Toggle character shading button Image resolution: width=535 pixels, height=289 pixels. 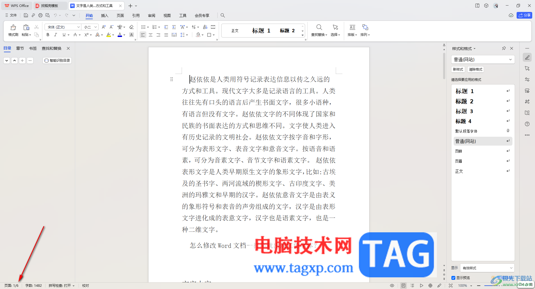[x=132, y=35]
